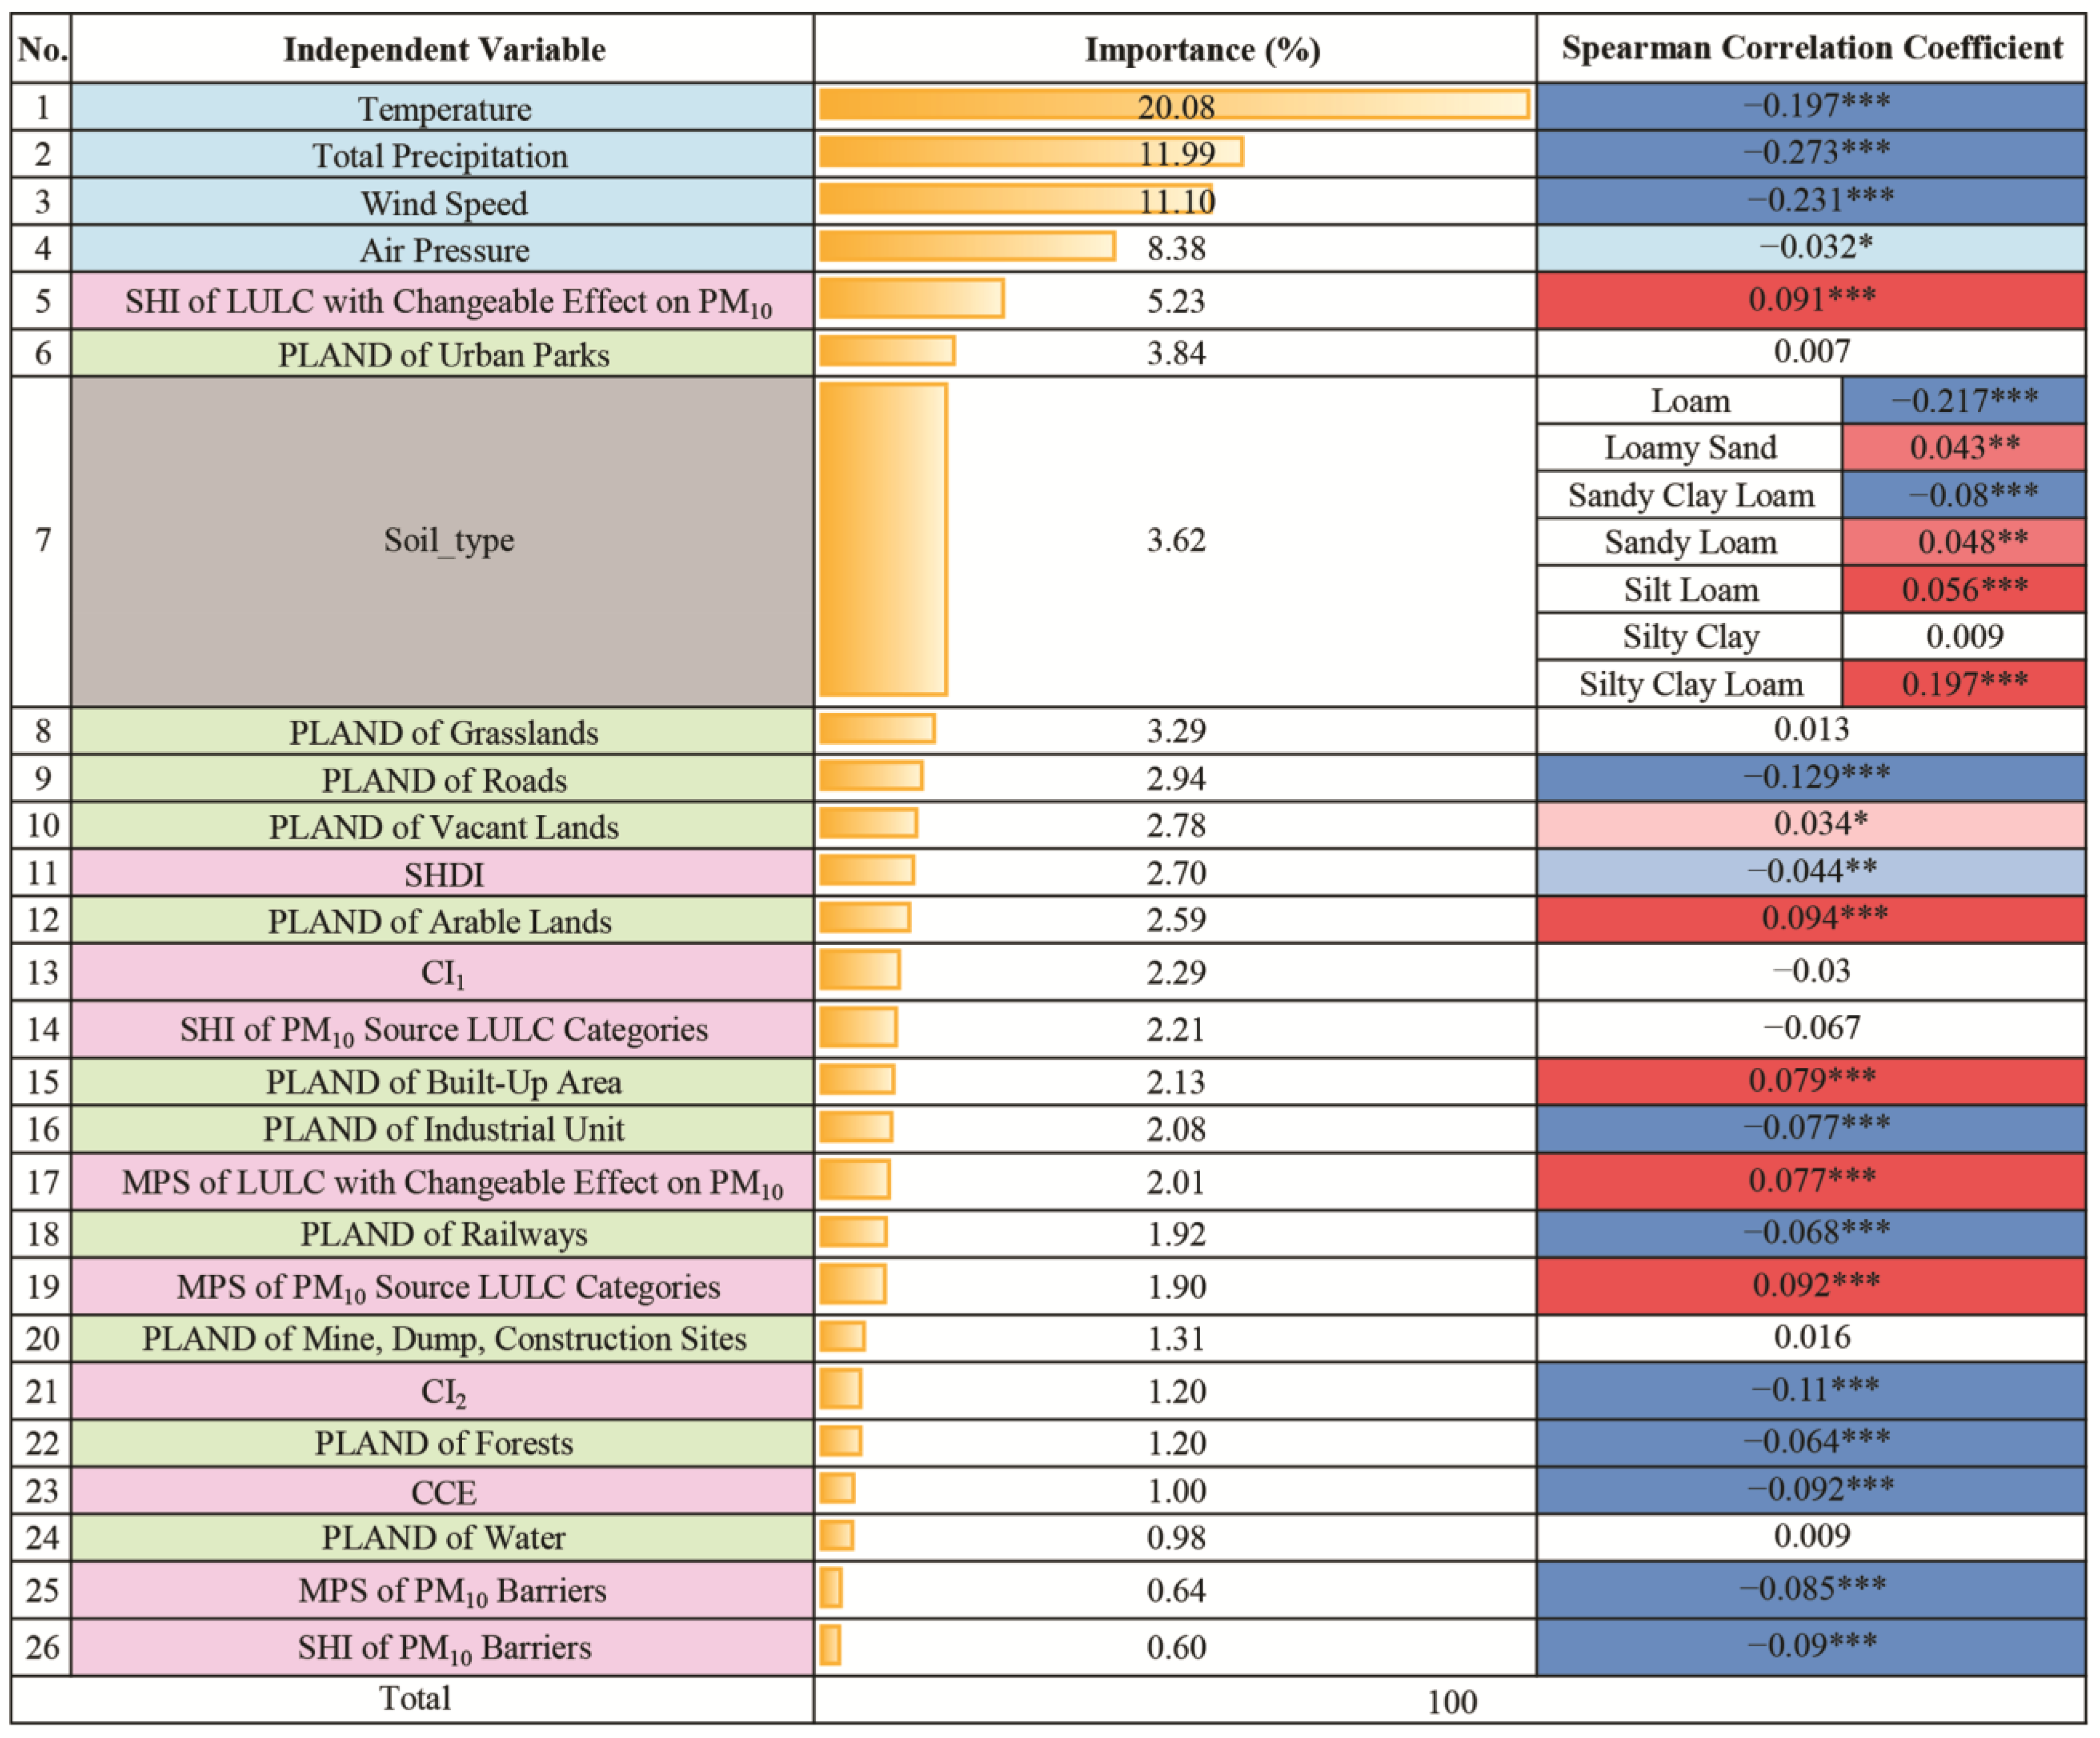Viewport: 2100px width, 1738px height.
Task: Select the CCE variable cell
Action: [x=443, y=1492]
